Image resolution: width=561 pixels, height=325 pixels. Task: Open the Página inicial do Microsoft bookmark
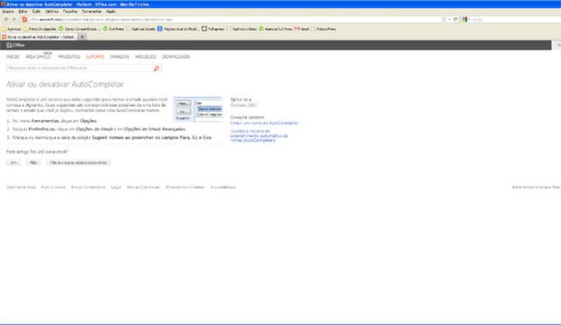pos(178,29)
